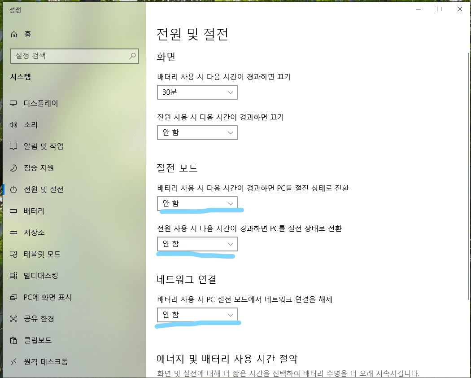Click the 전원 및 절전 power icon

click(x=13, y=189)
